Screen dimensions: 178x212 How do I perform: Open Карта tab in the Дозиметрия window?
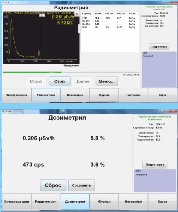(x=163, y=201)
